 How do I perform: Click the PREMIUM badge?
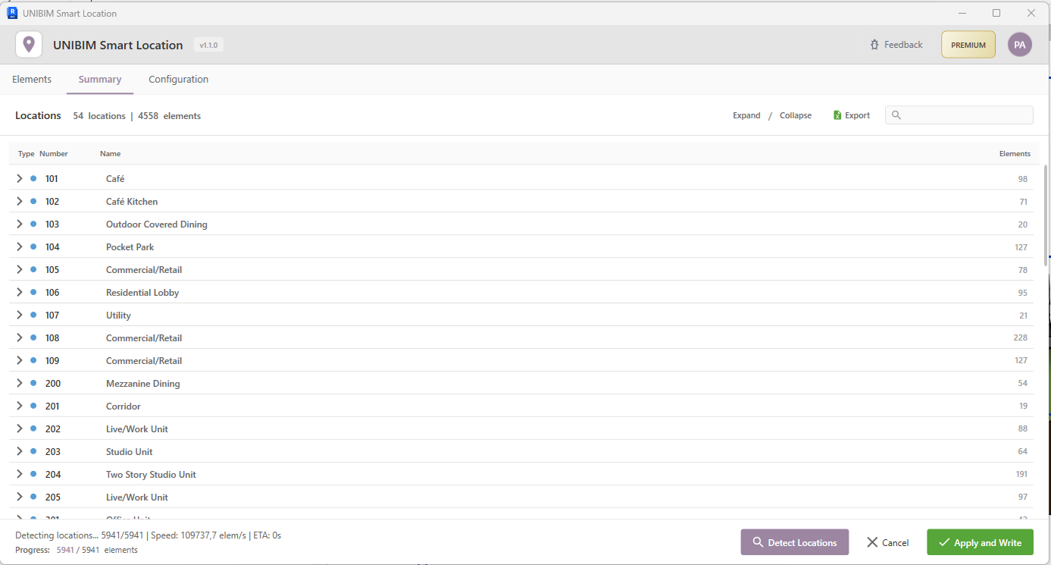pyautogui.click(x=968, y=44)
